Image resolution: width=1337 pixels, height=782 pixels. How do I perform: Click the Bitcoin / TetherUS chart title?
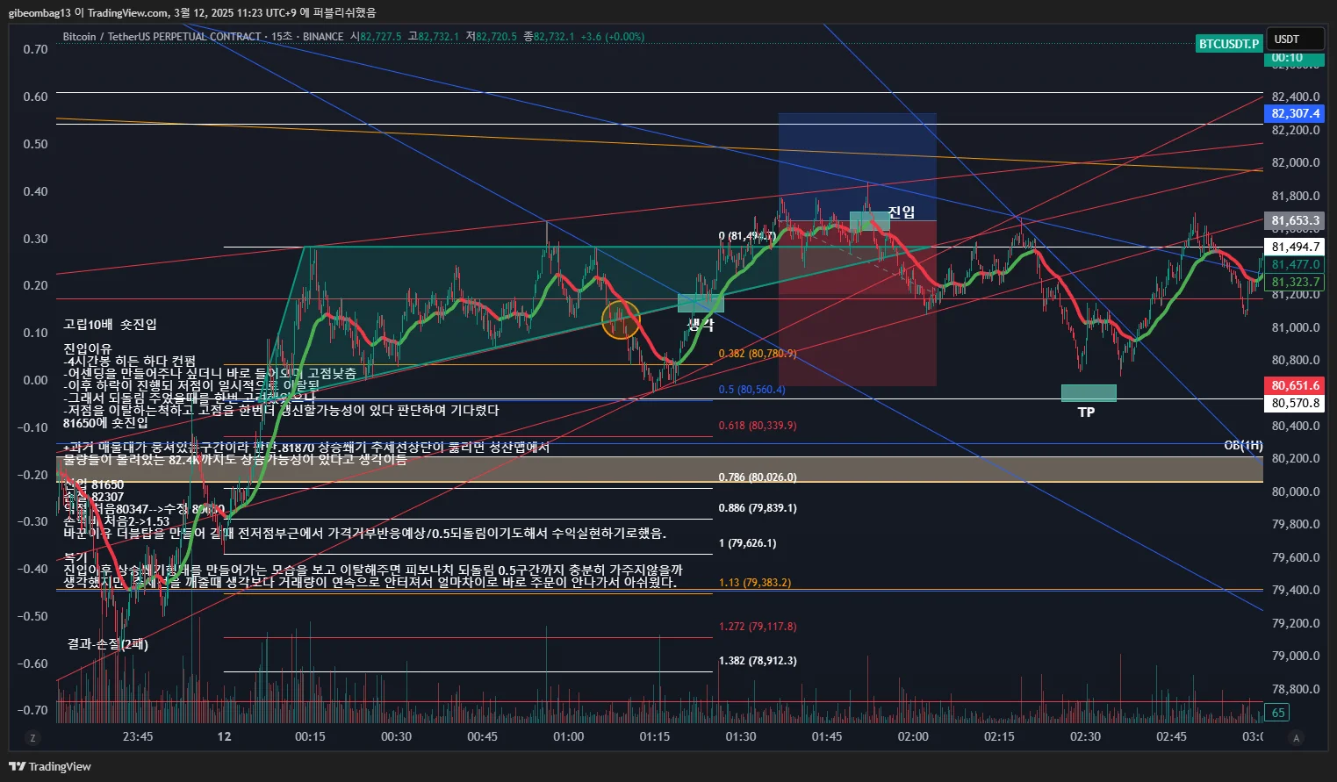pyautogui.click(x=162, y=37)
